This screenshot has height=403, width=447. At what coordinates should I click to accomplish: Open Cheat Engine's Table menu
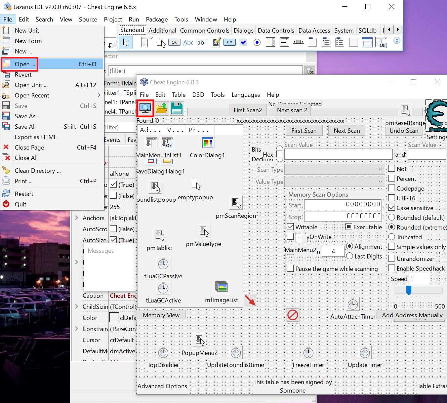pyautogui.click(x=179, y=95)
